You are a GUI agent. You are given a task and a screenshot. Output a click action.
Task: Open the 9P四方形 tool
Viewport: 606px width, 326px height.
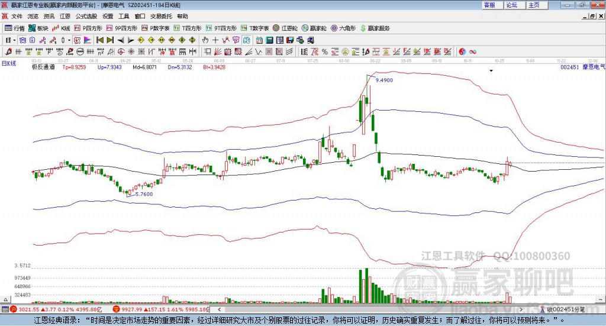tap(122, 28)
